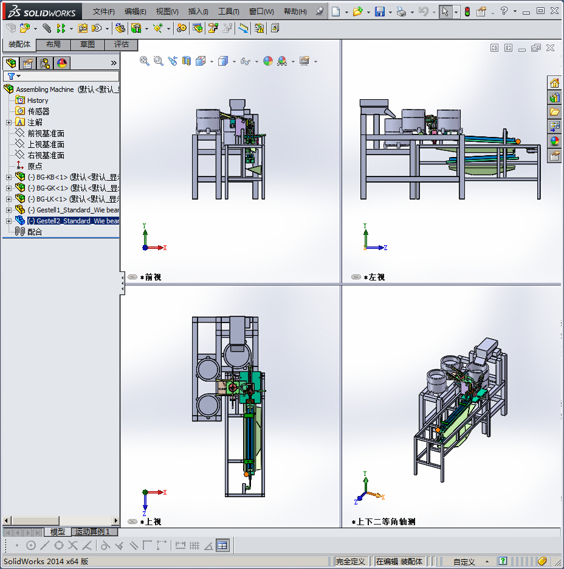
Task: Open the ConfigurationManager panel tab icon
Action: (x=45, y=63)
